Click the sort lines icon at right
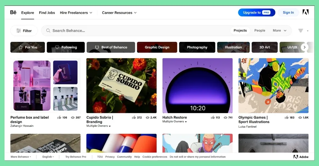The image size is (319, 166). click(301, 31)
